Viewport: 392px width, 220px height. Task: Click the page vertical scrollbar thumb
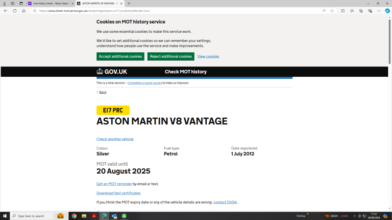(390, 42)
